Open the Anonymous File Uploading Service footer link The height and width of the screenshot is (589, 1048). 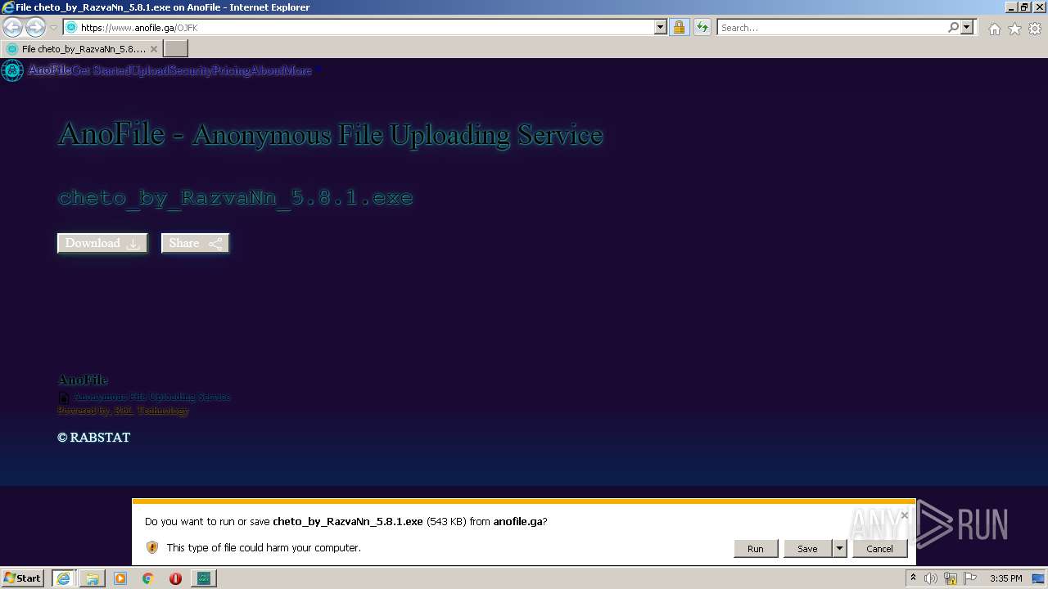pyautogui.click(x=152, y=397)
